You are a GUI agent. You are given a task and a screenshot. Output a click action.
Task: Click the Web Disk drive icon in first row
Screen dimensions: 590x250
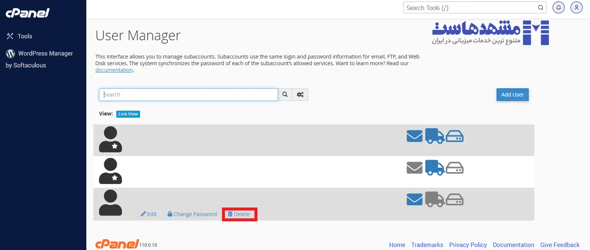click(x=455, y=136)
